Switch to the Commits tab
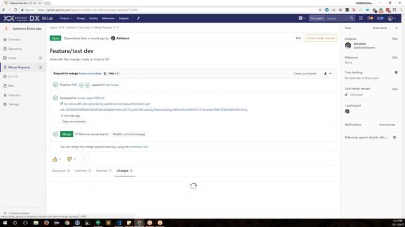 pos(83,171)
